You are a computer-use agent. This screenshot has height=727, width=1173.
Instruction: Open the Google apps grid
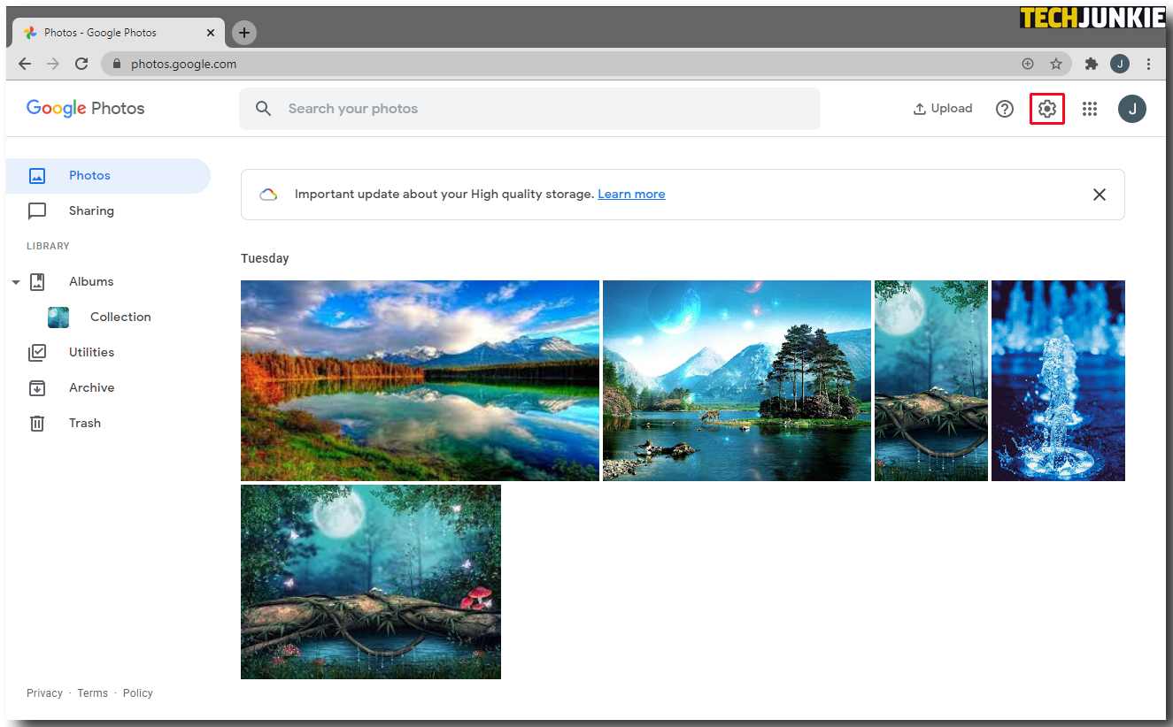1090,109
